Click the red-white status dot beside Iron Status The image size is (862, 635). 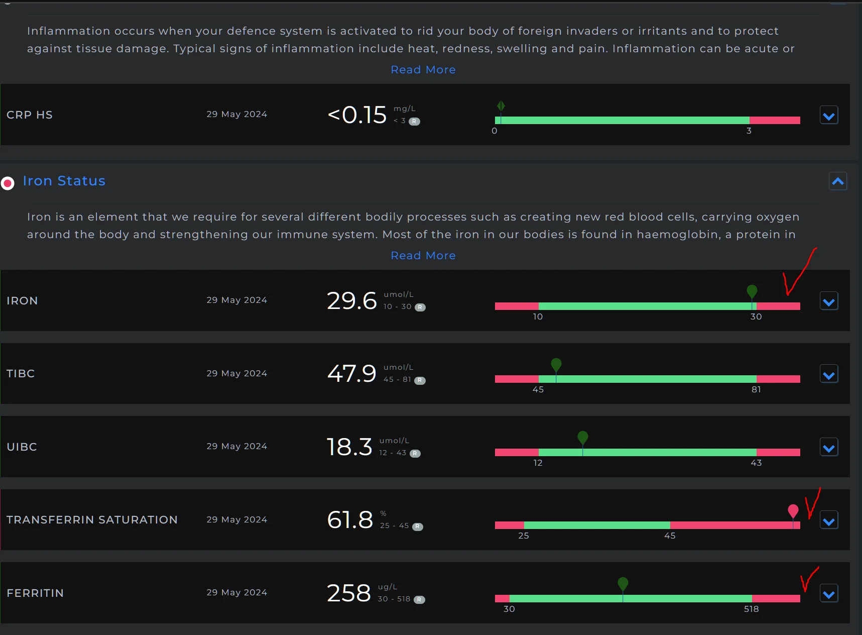point(8,183)
